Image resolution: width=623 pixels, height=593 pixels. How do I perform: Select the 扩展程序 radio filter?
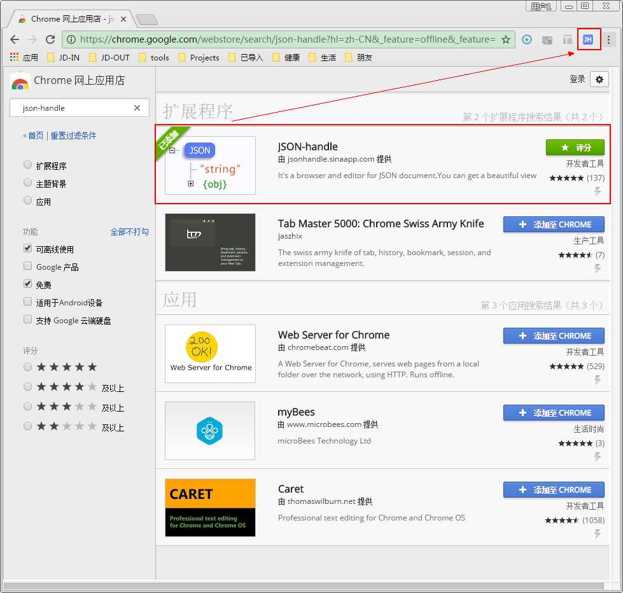point(27,165)
